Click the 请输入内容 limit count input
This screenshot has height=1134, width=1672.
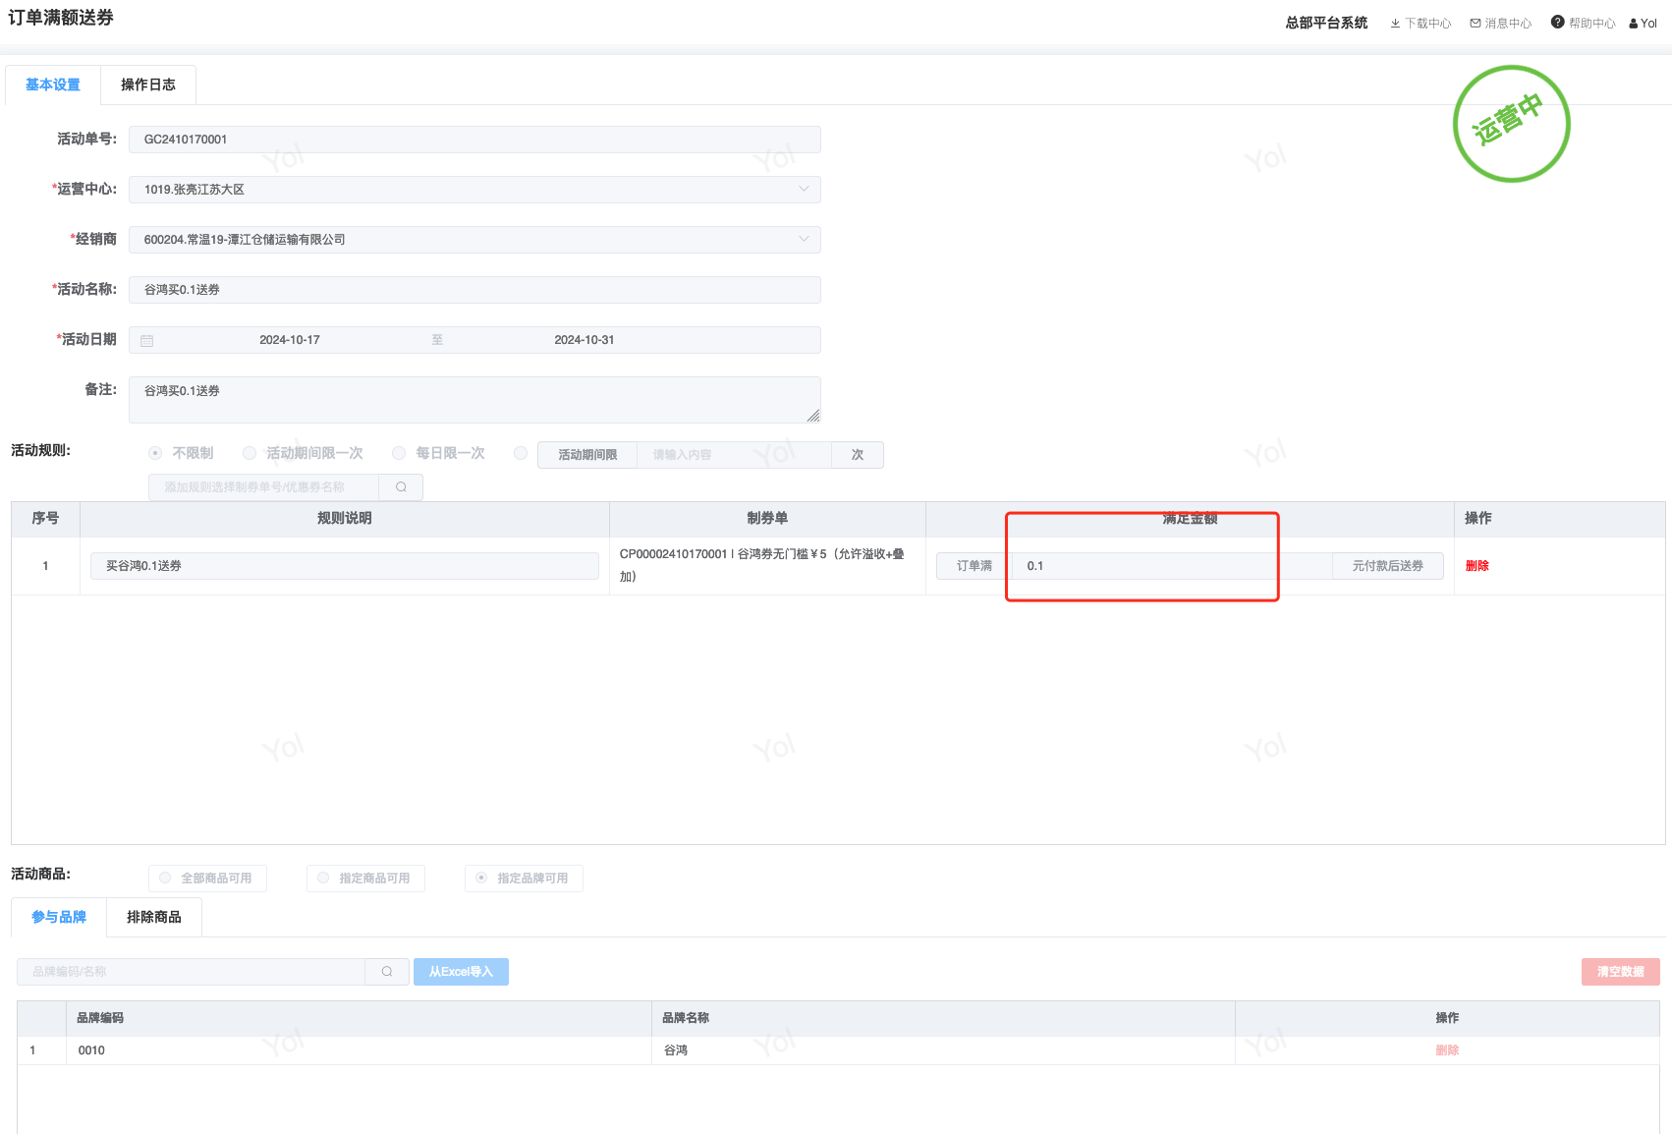[x=734, y=455]
